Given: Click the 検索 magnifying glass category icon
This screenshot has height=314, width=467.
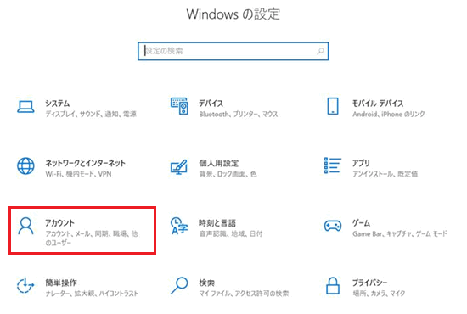Looking at the screenshot, I should tap(179, 286).
